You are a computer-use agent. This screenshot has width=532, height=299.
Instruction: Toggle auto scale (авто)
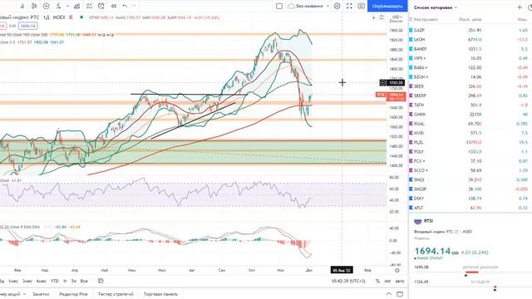400,281
